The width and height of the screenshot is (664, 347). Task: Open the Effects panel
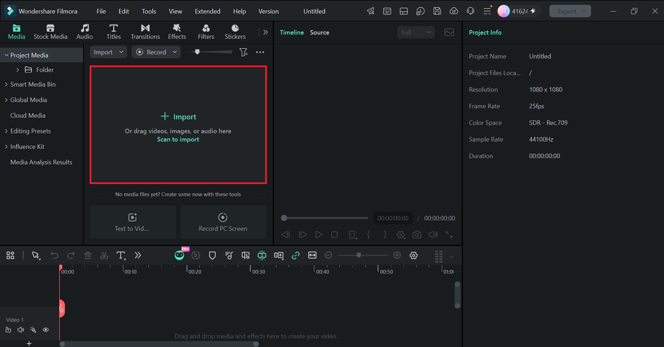point(177,32)
